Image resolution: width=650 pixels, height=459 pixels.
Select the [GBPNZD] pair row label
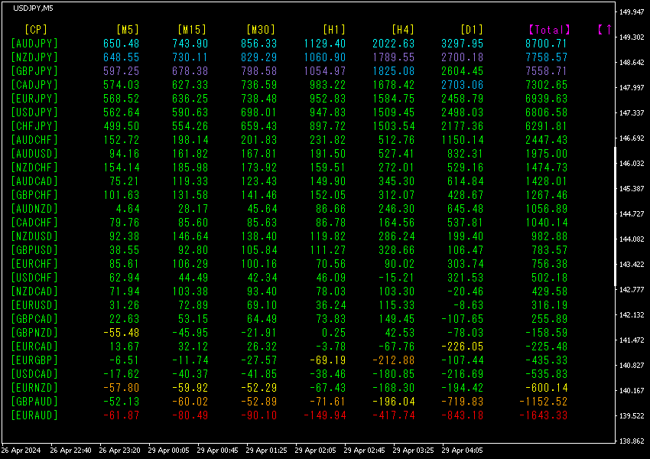click(x=34, y=333)
